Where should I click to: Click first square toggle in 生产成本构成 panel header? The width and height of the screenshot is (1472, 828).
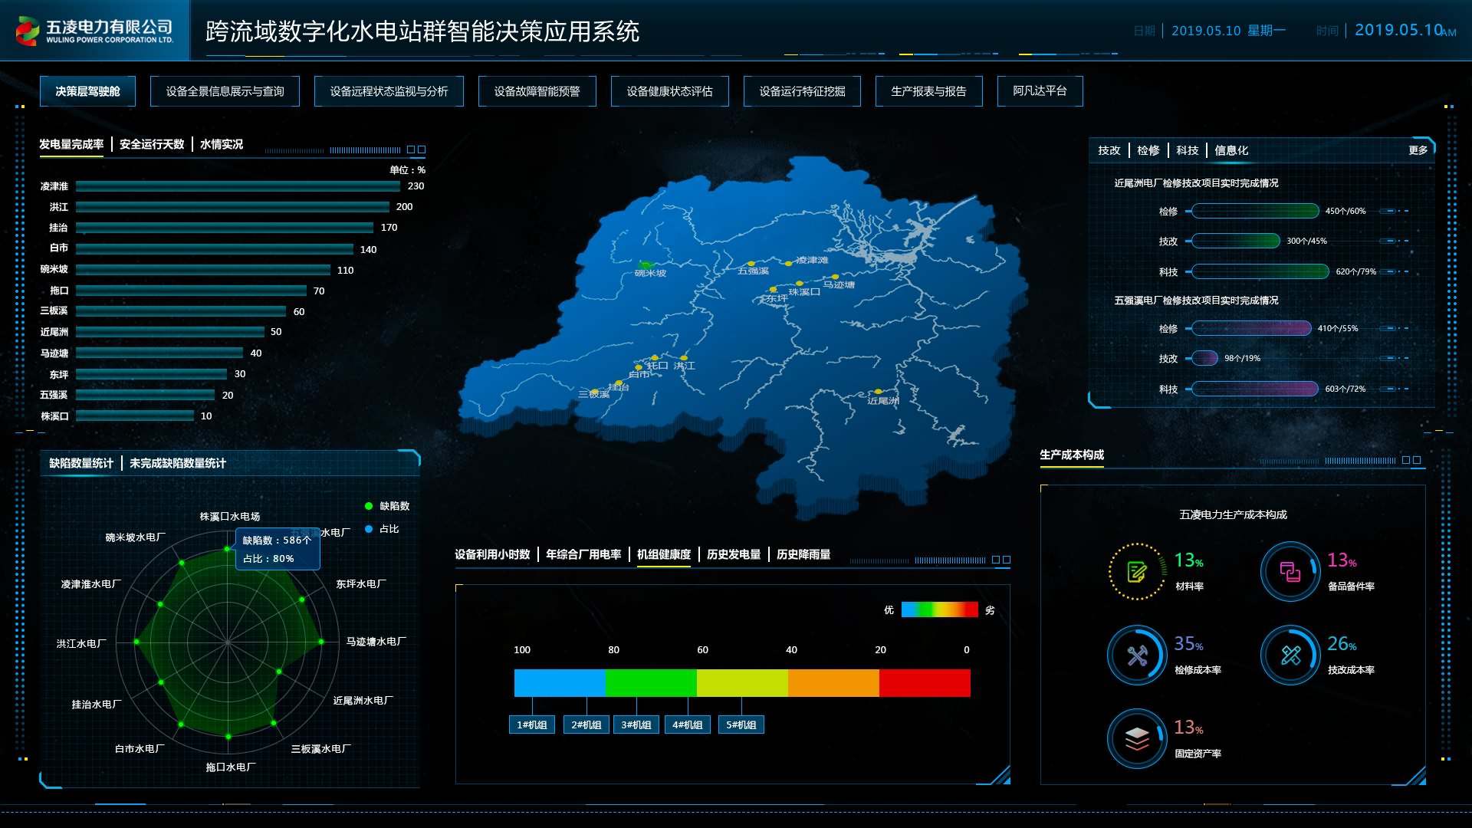click(1406, 460)
